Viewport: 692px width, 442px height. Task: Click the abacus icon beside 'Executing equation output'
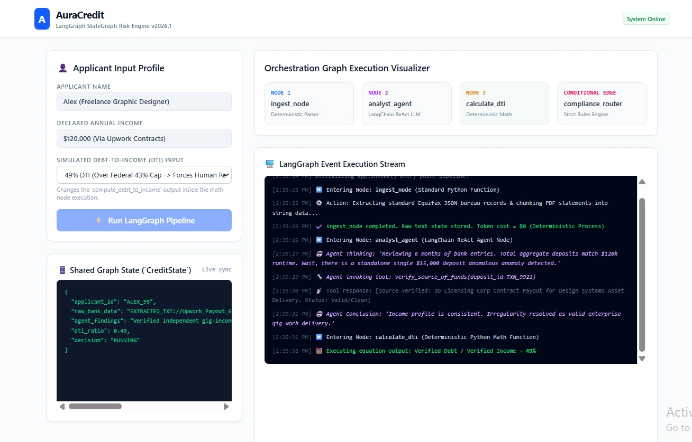[x=319, y=351]
